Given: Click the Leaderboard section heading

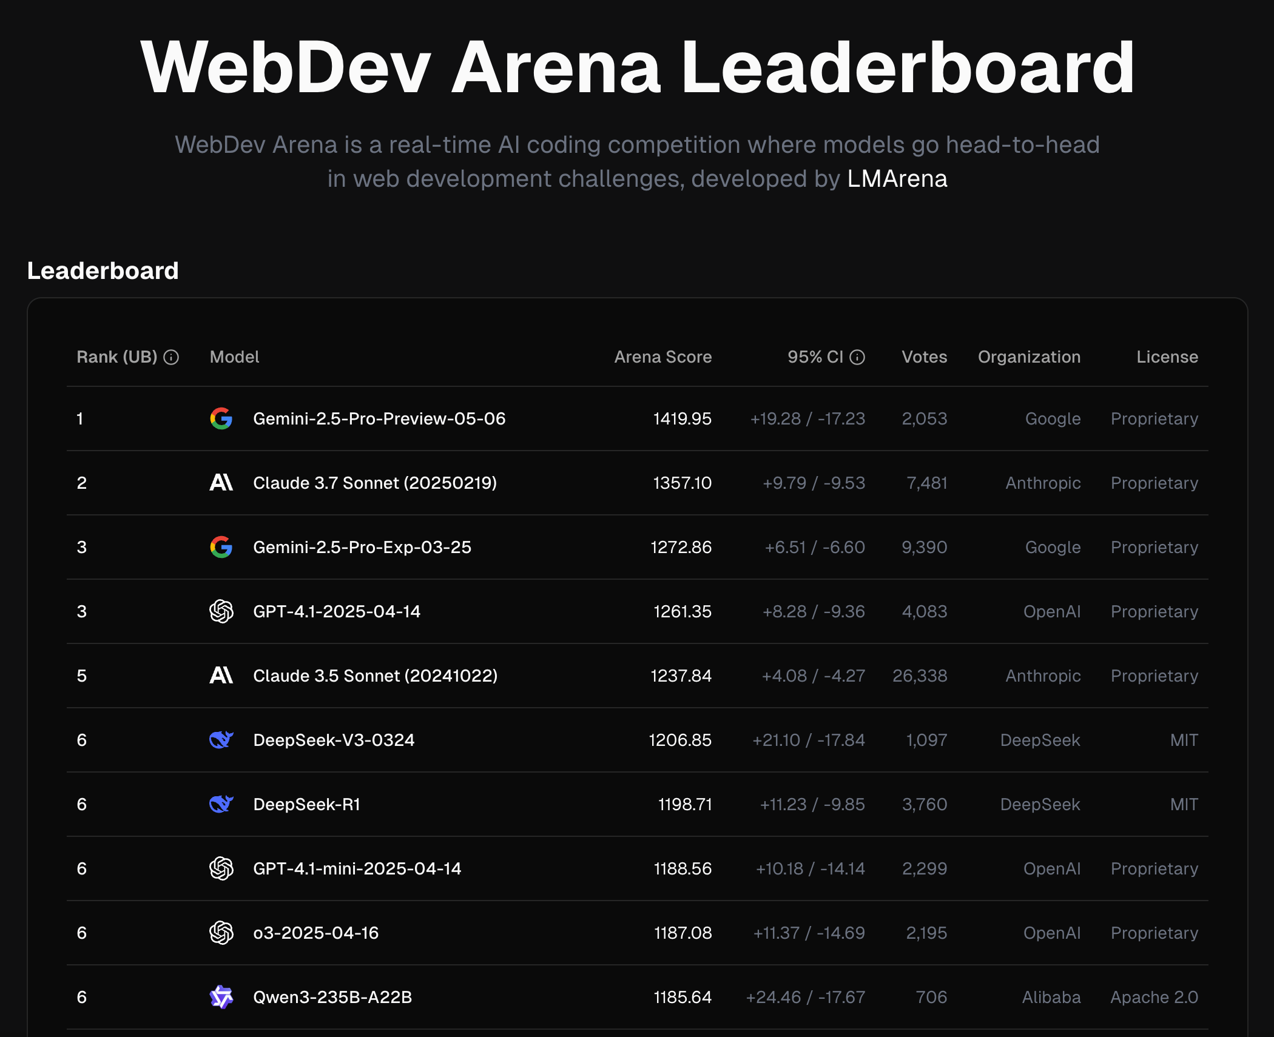Looking at the screenshot, I should (103, 270).
